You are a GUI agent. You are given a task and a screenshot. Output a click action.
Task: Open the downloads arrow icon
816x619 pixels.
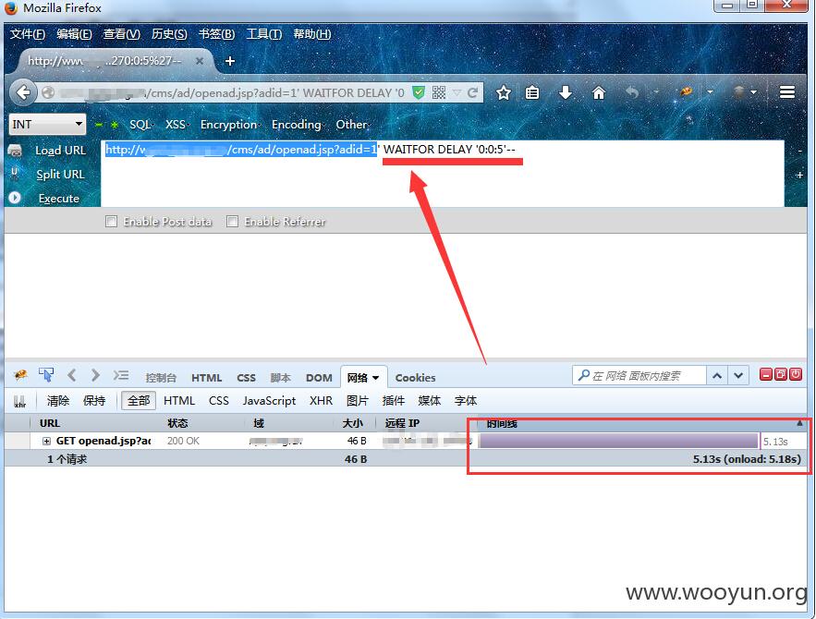pos(566,92)
